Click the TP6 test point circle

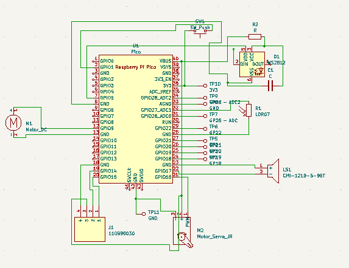click(205, 129)
